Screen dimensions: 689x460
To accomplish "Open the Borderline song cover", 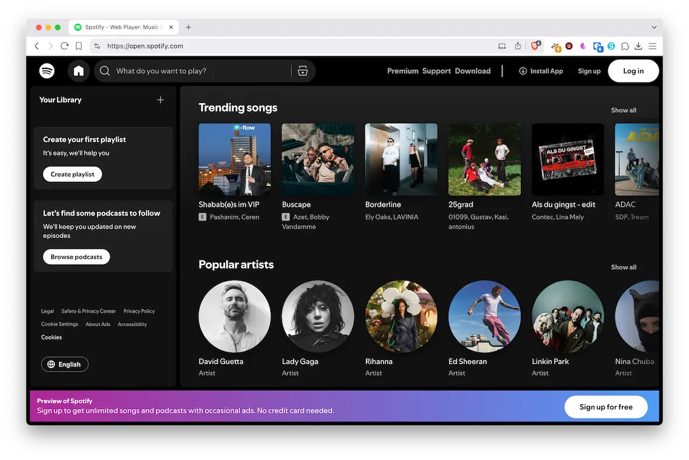I will [401, 159].
